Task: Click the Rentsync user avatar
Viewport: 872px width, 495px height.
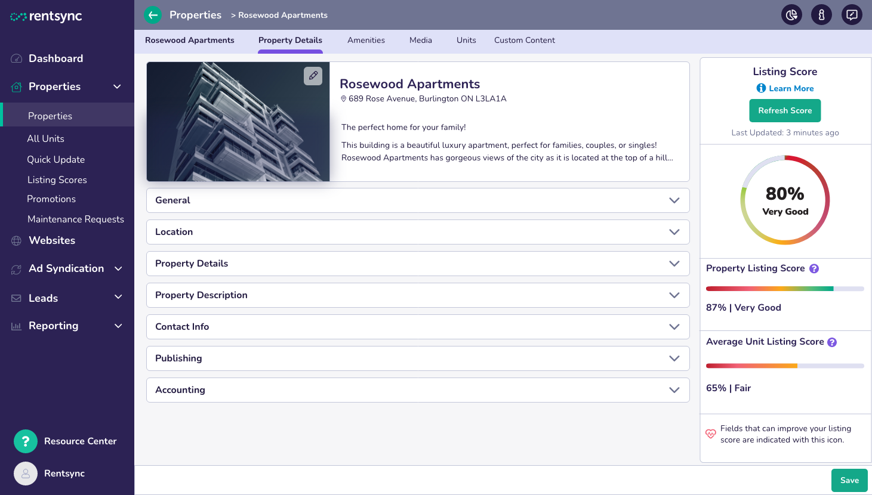Action: (x=26, y=474)
